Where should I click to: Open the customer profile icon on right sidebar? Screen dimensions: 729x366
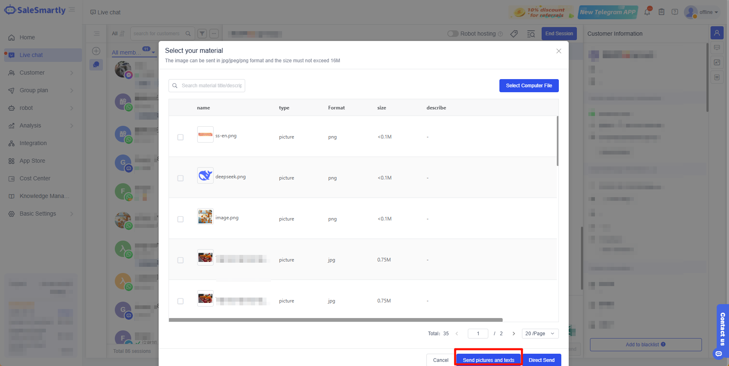click(717, 33)
